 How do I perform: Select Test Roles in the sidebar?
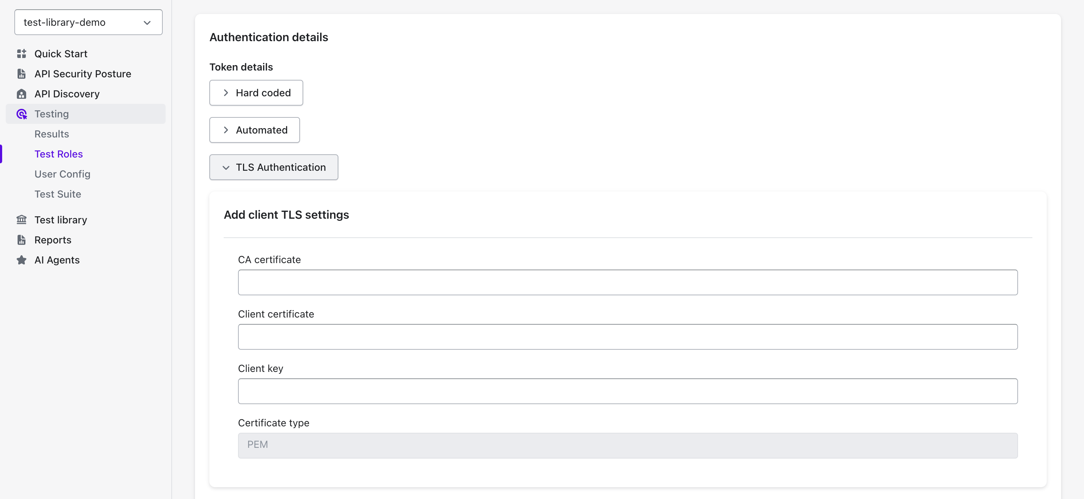[x=58, y=154]
